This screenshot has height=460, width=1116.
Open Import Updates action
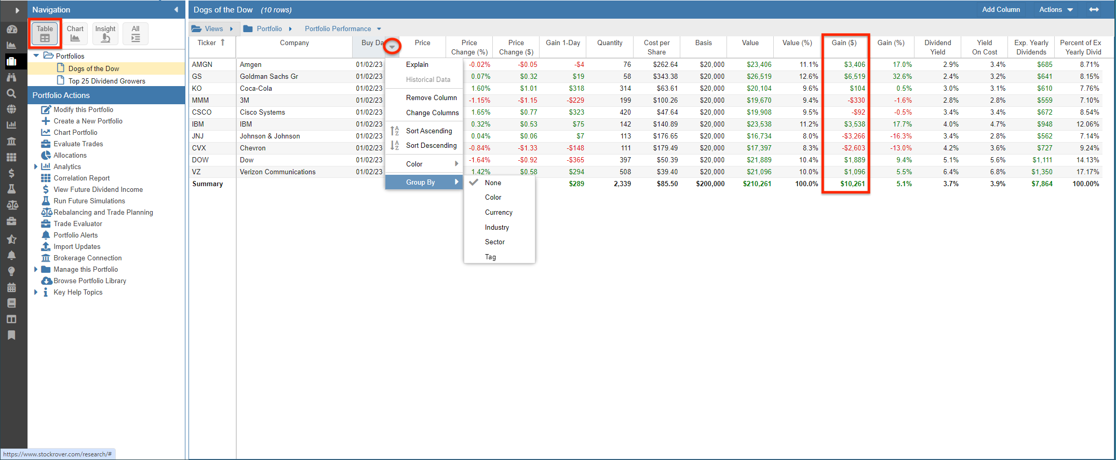click(x=77, y=246)
